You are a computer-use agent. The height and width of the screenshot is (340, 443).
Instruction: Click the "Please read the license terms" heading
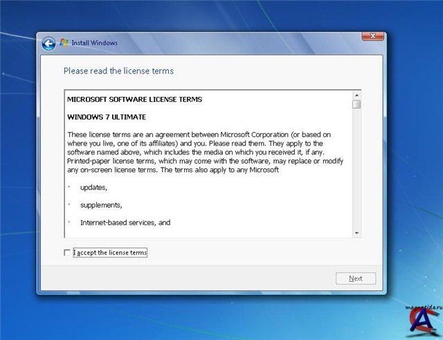pos(118,71)
